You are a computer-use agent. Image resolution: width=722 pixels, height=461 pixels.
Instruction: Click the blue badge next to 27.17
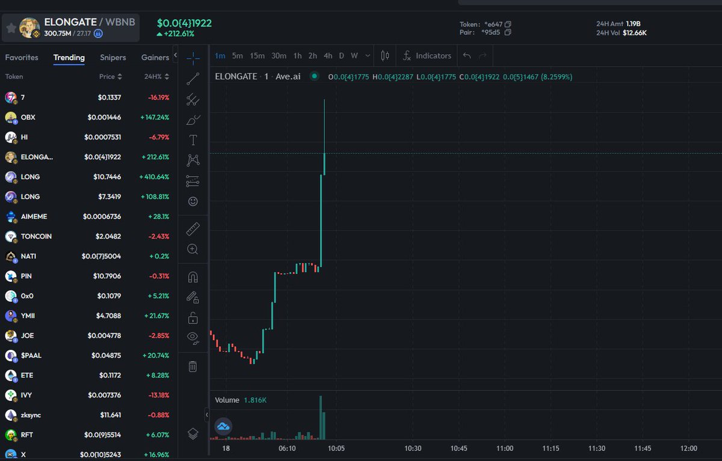(99, 34)
